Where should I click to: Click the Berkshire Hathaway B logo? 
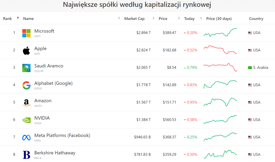click(x=26, y=155)
